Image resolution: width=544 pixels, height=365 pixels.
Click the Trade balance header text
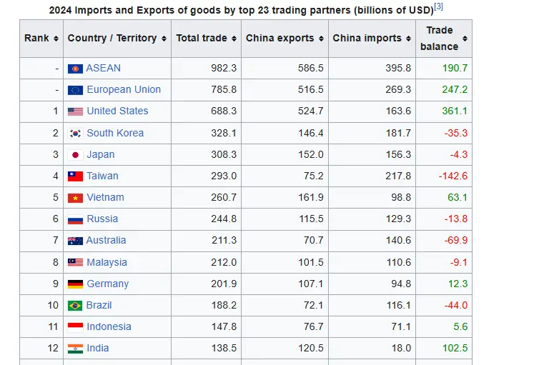(439, 39)
